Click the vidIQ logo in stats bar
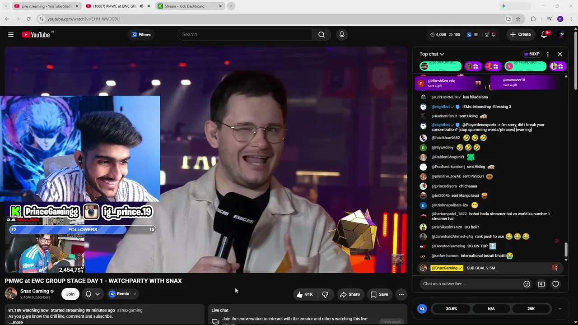Image resolution: width=578 pixels, height=325 pixels. pos(422,309)
